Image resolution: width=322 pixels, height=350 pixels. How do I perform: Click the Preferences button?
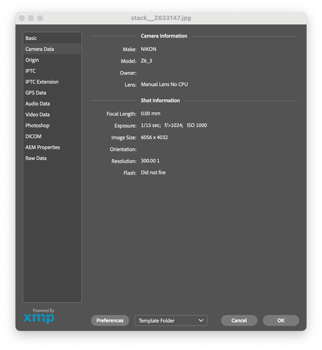[x=110, y=321]
